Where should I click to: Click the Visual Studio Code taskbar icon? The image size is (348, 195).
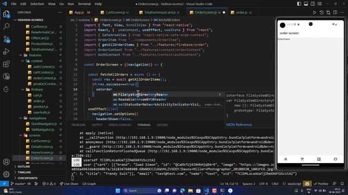click(207, 191)
